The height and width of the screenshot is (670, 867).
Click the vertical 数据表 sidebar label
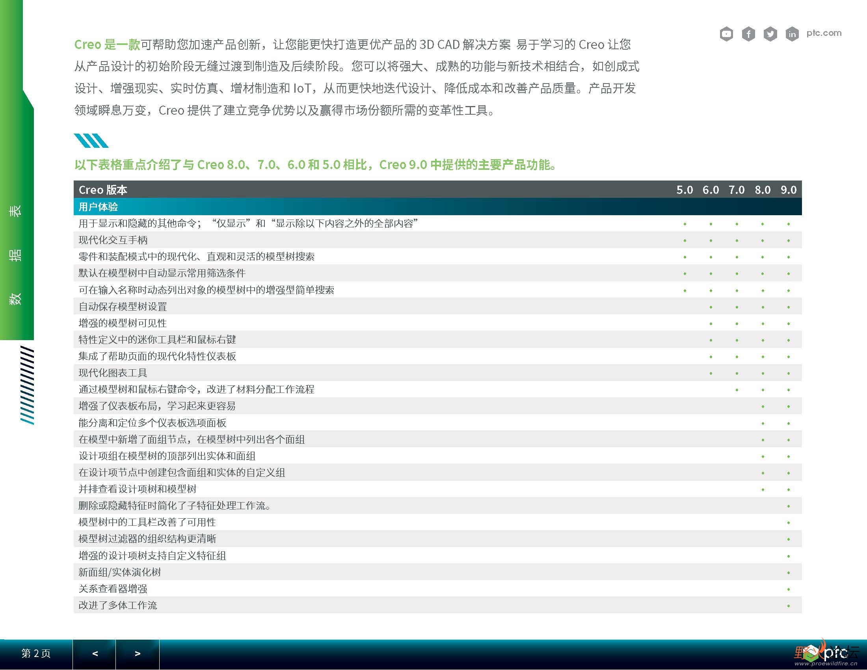15,255
